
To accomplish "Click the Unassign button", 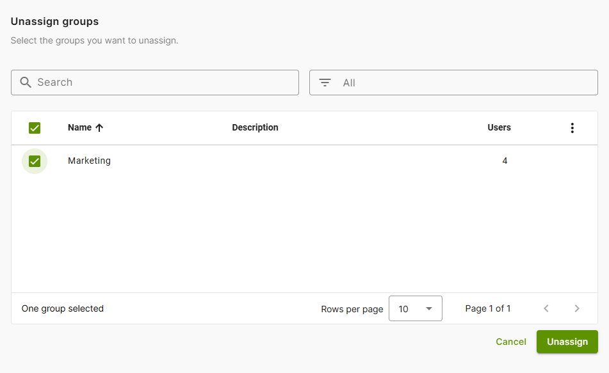I will (567, 342).
